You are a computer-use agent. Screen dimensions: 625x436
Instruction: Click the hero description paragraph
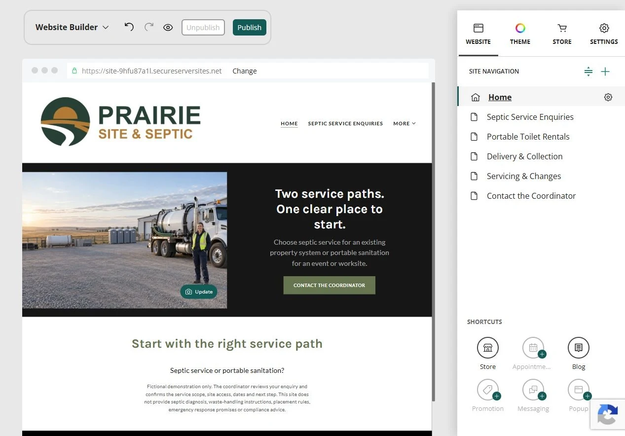[330, 253]
